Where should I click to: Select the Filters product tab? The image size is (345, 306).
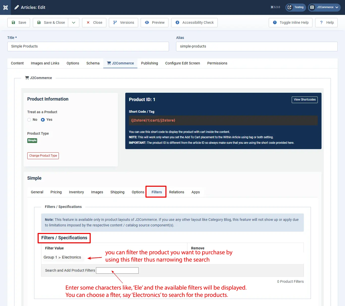pos(157,192)
